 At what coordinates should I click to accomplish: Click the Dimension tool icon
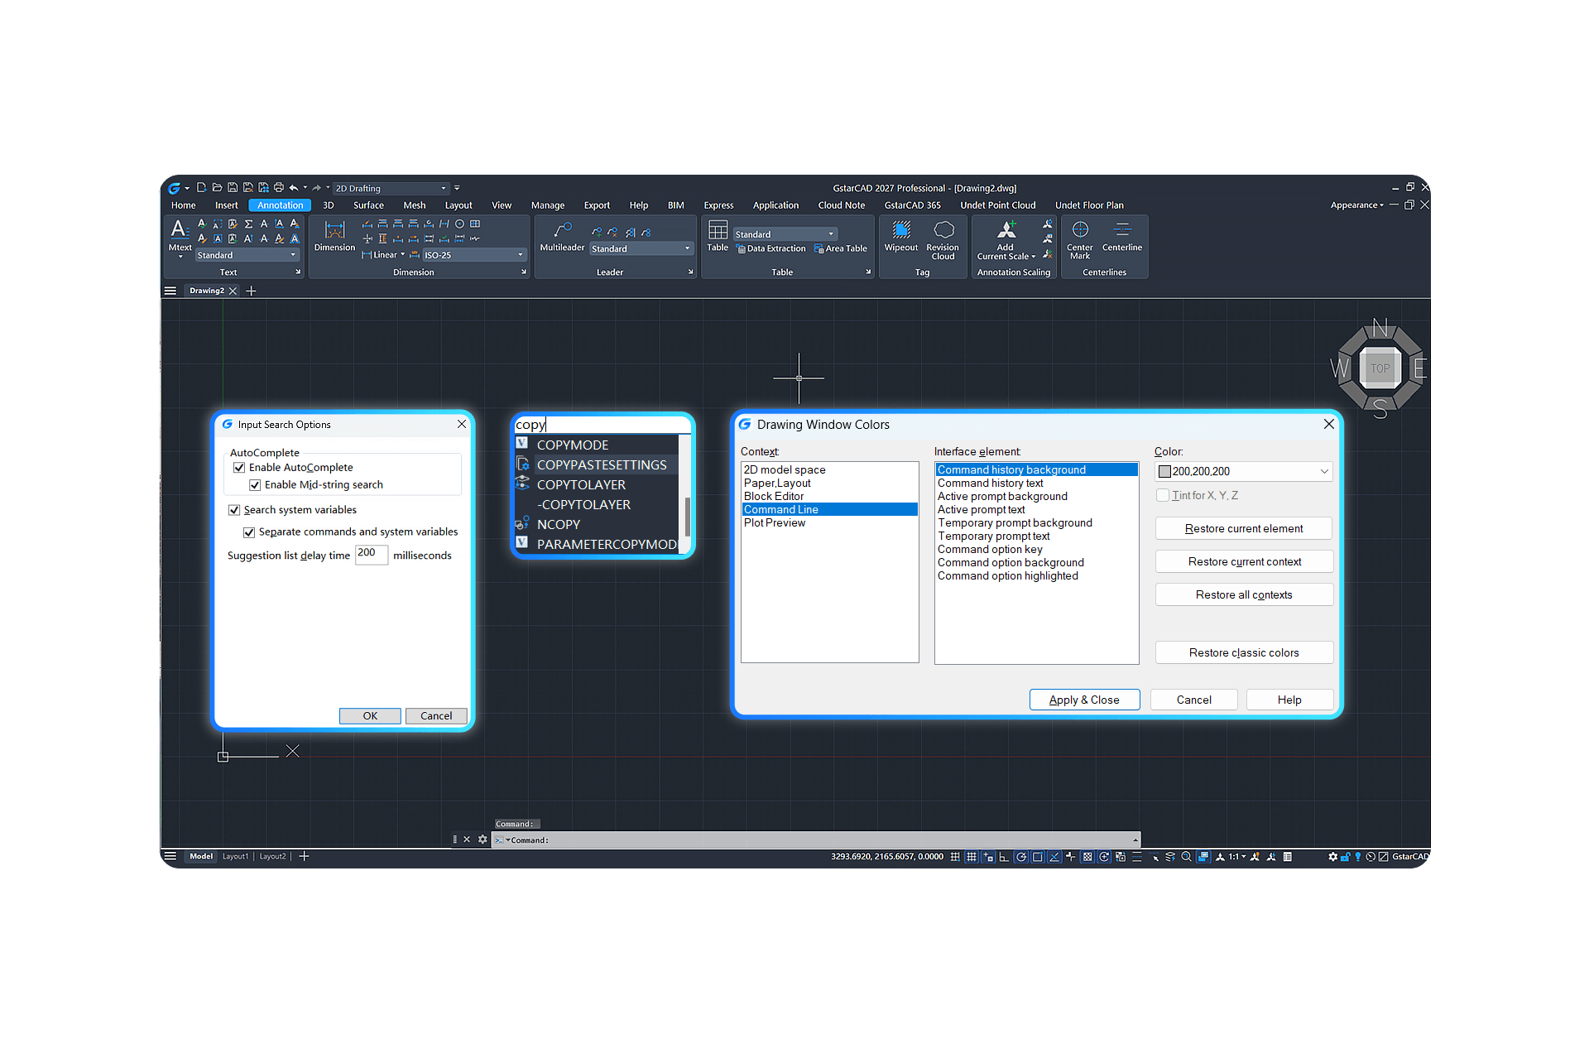(x=334, y=234)
